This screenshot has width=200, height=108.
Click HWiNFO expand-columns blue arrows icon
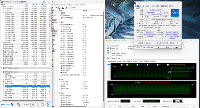point(3,105)
